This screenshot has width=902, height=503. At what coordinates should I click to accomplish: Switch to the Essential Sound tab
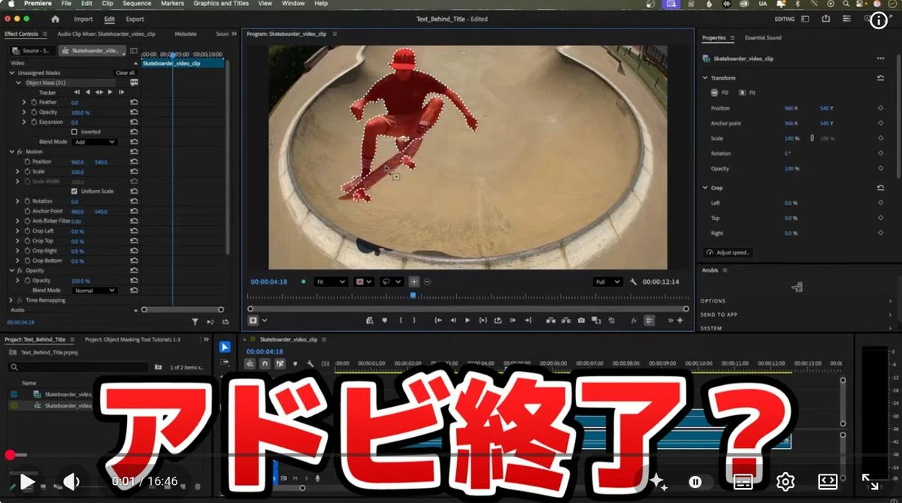[x=763, y=38]
